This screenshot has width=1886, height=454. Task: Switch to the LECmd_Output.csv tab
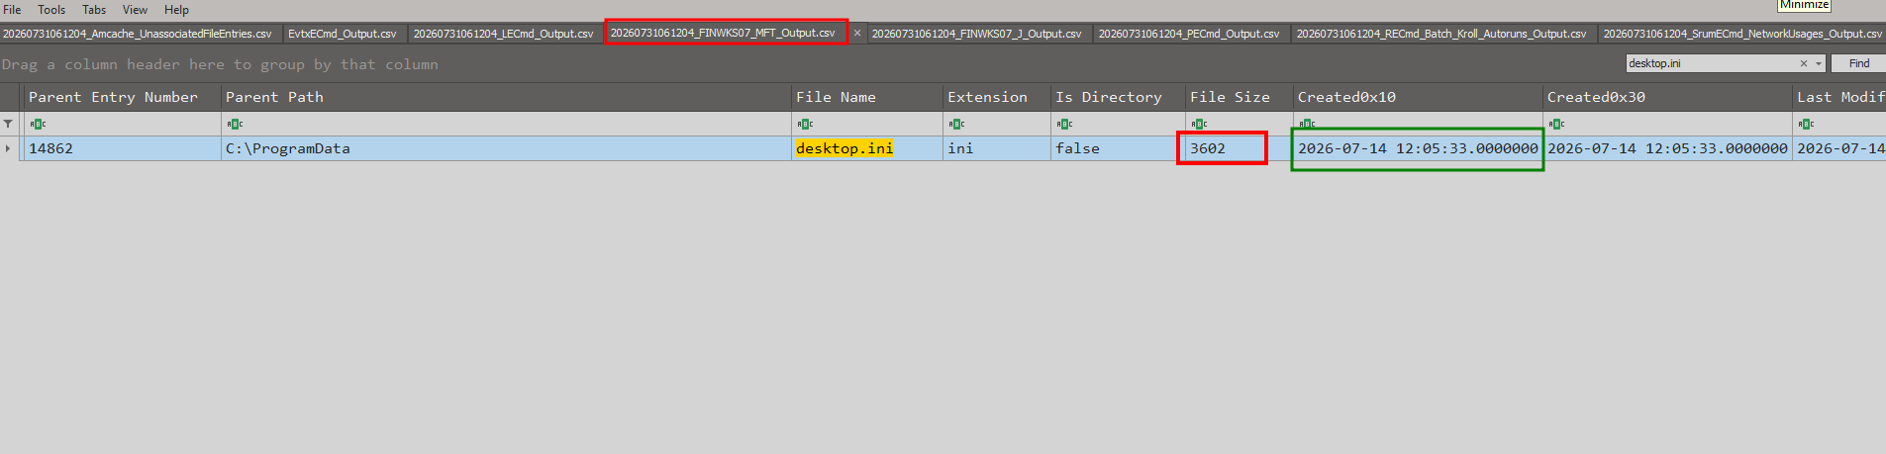(x=504, y=34)
